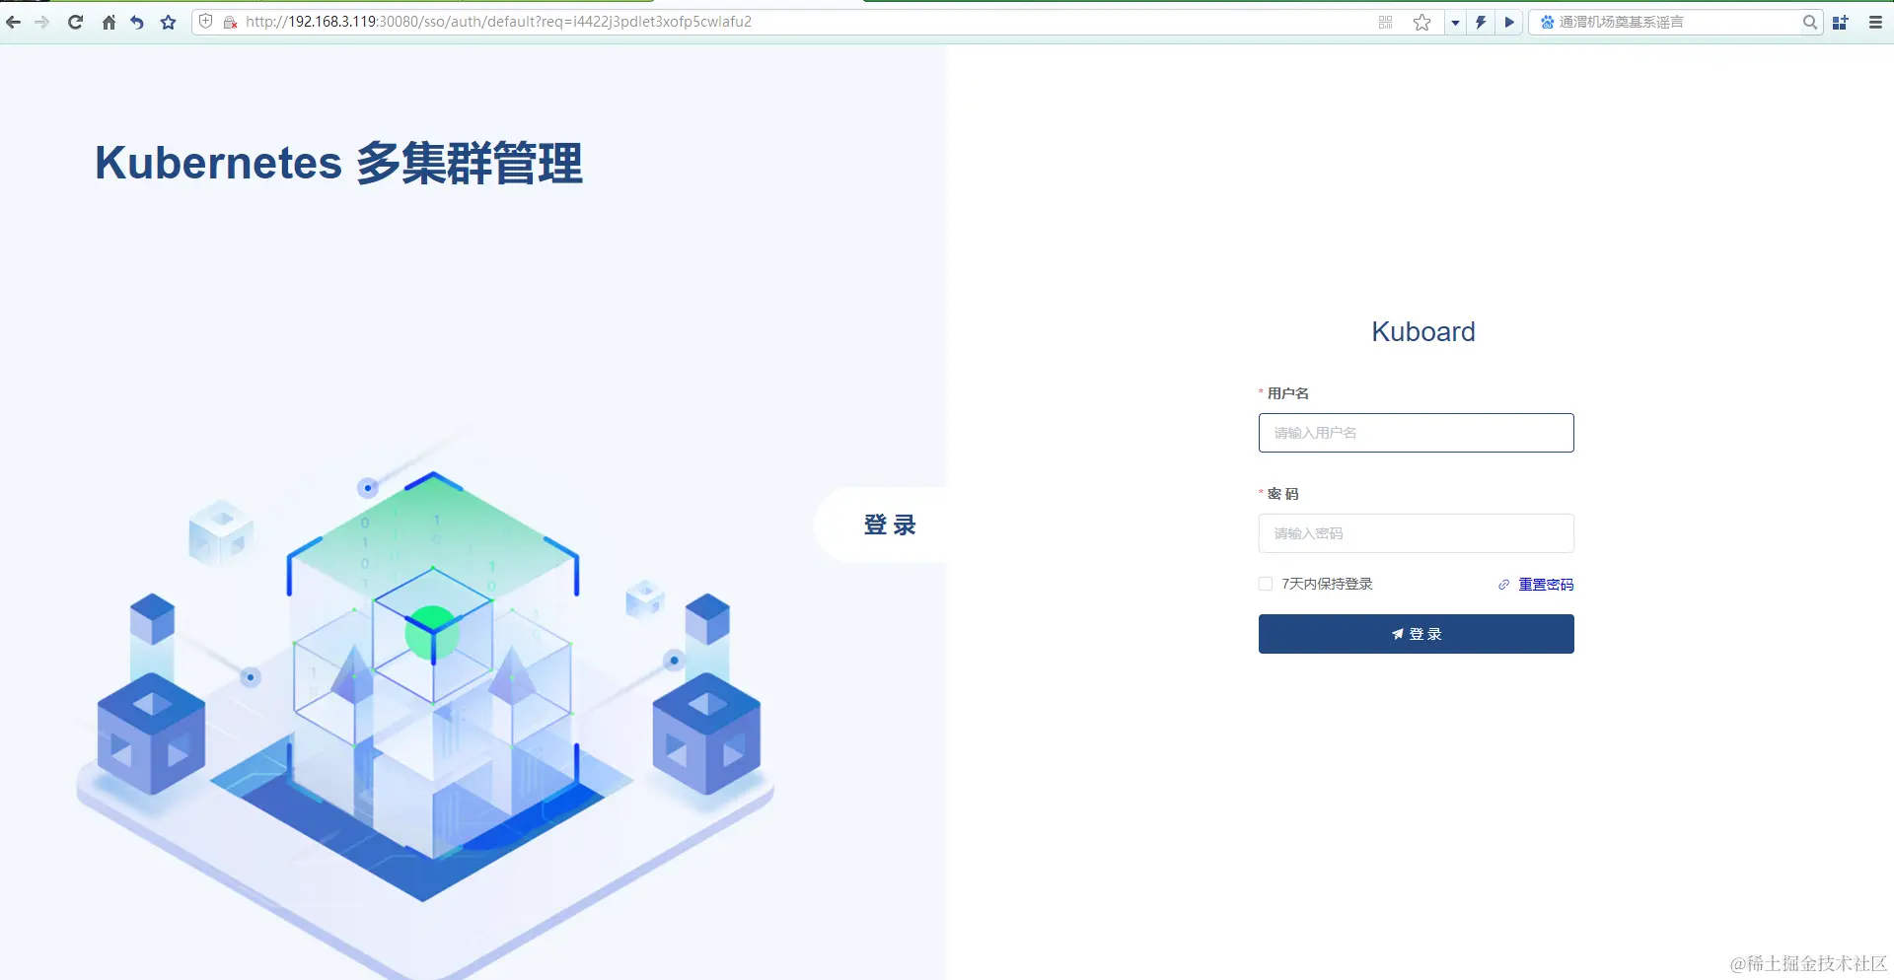Click the 密码 field label
The width and height of the screenshot is (1894, 980).
[1282, 494]
